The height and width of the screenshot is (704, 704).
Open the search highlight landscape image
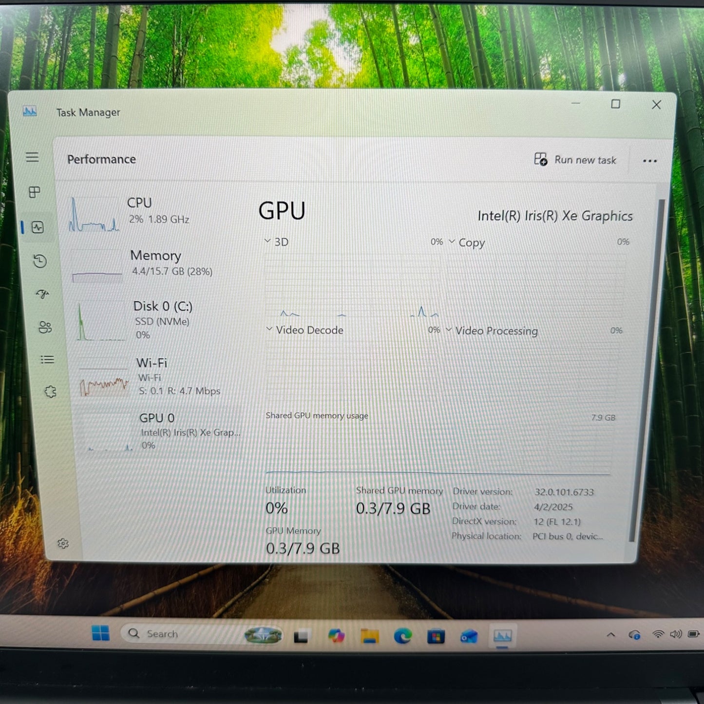[x=263, y=635]
